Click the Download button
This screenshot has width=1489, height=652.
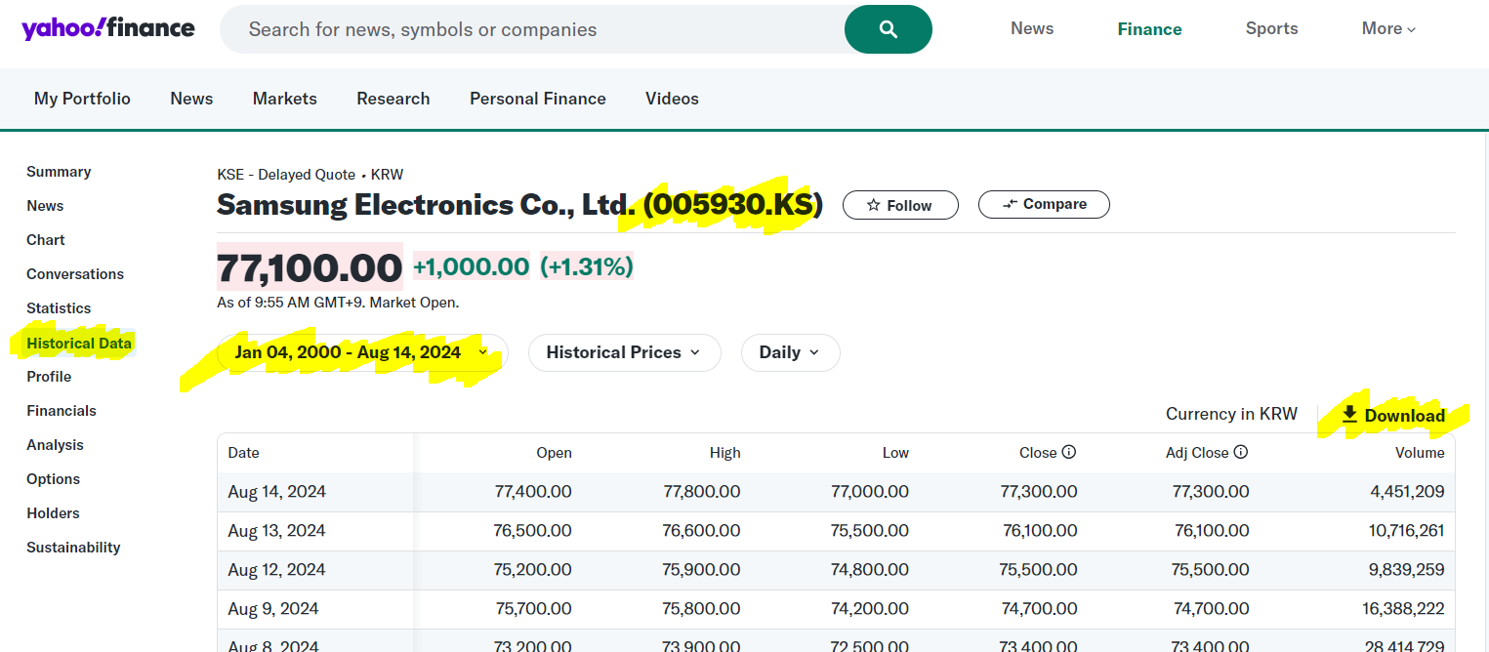pyautogui.click(x=1393, y=415)
